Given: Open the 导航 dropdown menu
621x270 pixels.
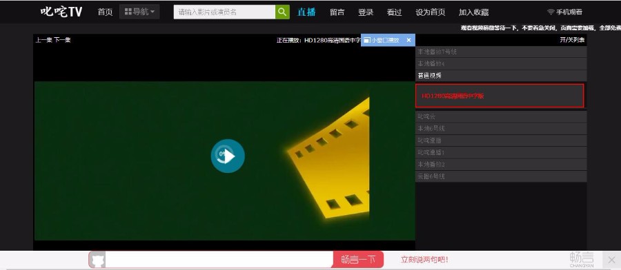Looking at the screenshot, I should (139, 12).
